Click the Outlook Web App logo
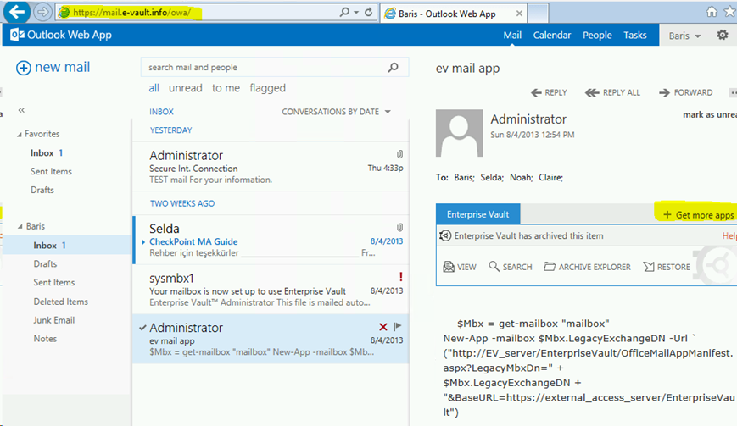Image resolution: width=737 pixels, height=426 pixels. (x=61, y=35)
